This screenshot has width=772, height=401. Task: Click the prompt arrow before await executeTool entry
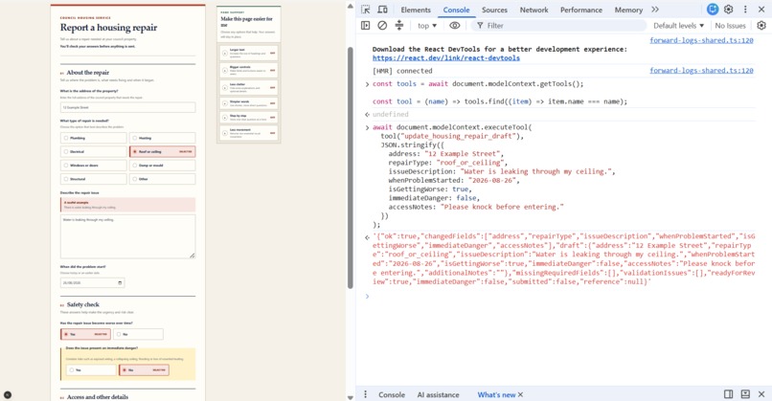(x=367, y=127)
